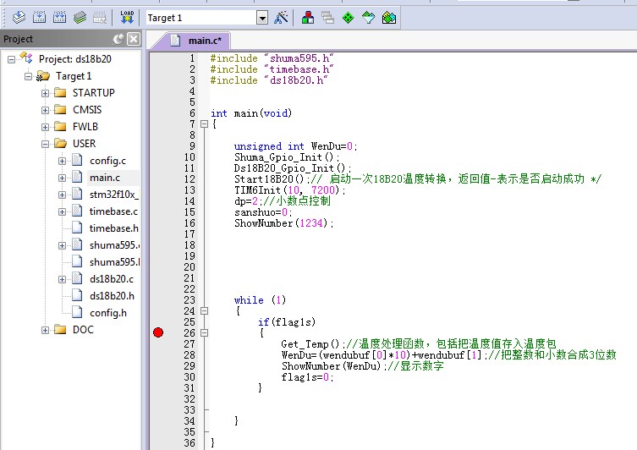
Task: Select the shuma595 source file with expander
Action: click(114, 245)
